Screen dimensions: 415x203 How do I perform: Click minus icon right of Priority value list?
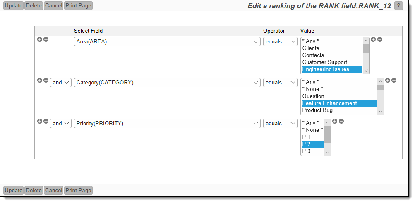(341, 121)
